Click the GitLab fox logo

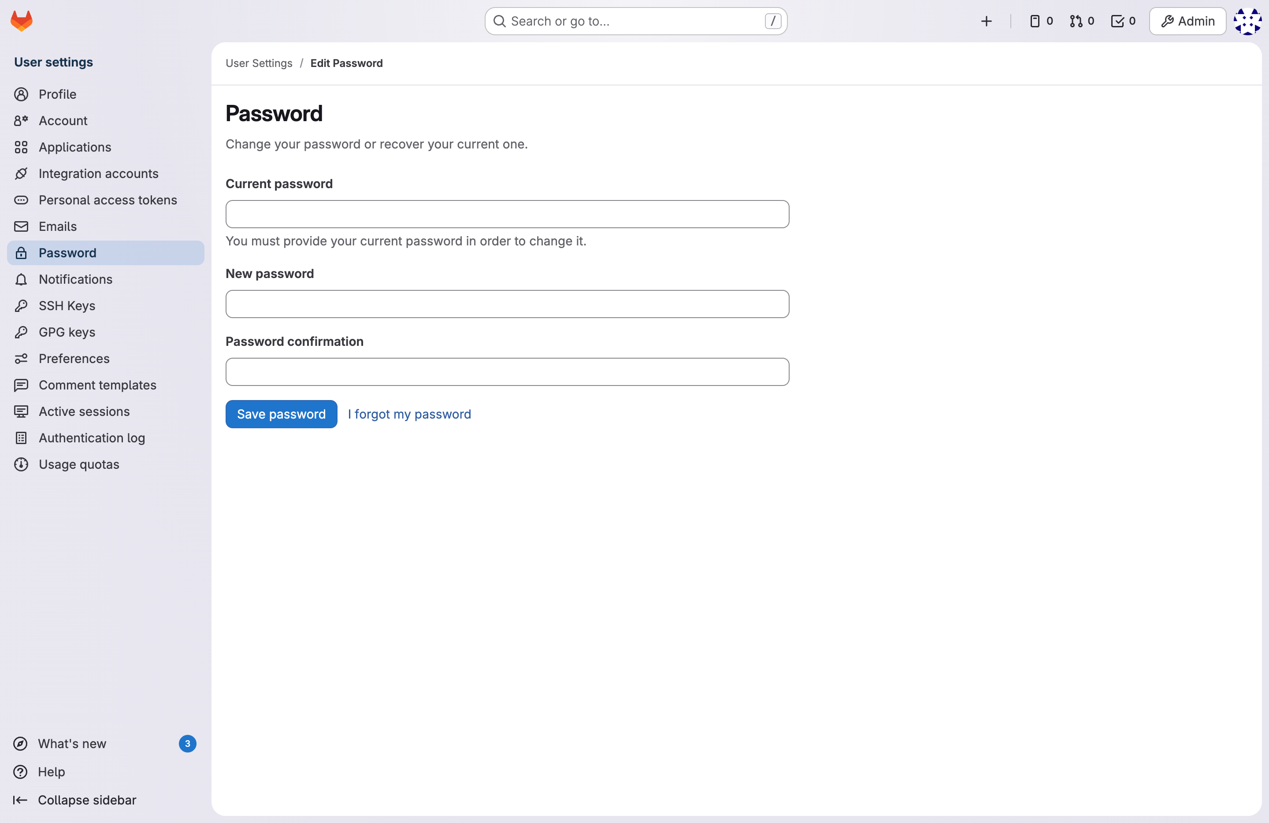21,21
